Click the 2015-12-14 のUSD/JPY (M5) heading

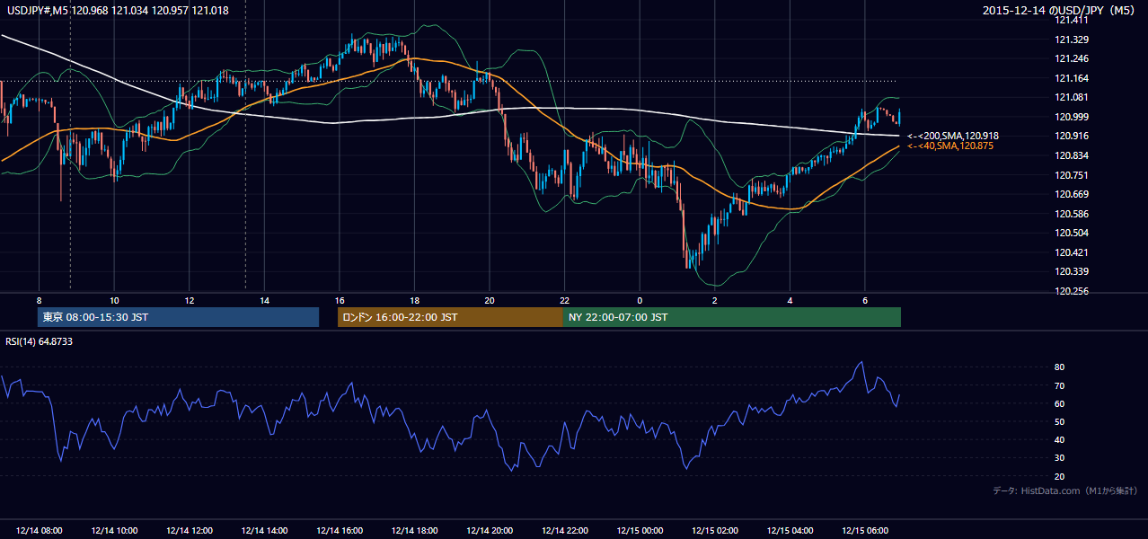[1060, 10]
